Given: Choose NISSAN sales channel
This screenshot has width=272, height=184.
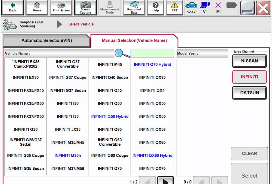Looking at the screenshot, I should click(249, 61).
